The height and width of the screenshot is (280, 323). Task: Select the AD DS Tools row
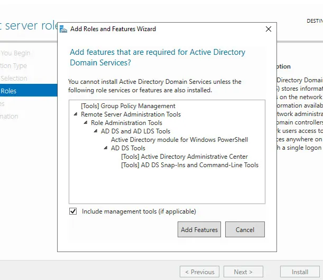128,148
